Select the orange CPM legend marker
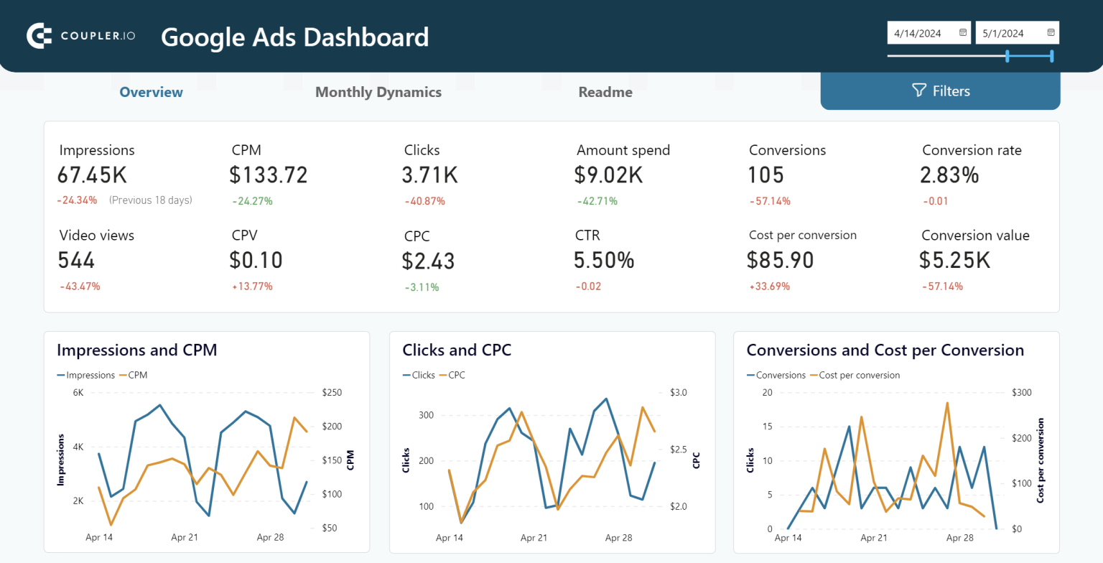This screenshot has width=1103, height=563. click(124, 375)
